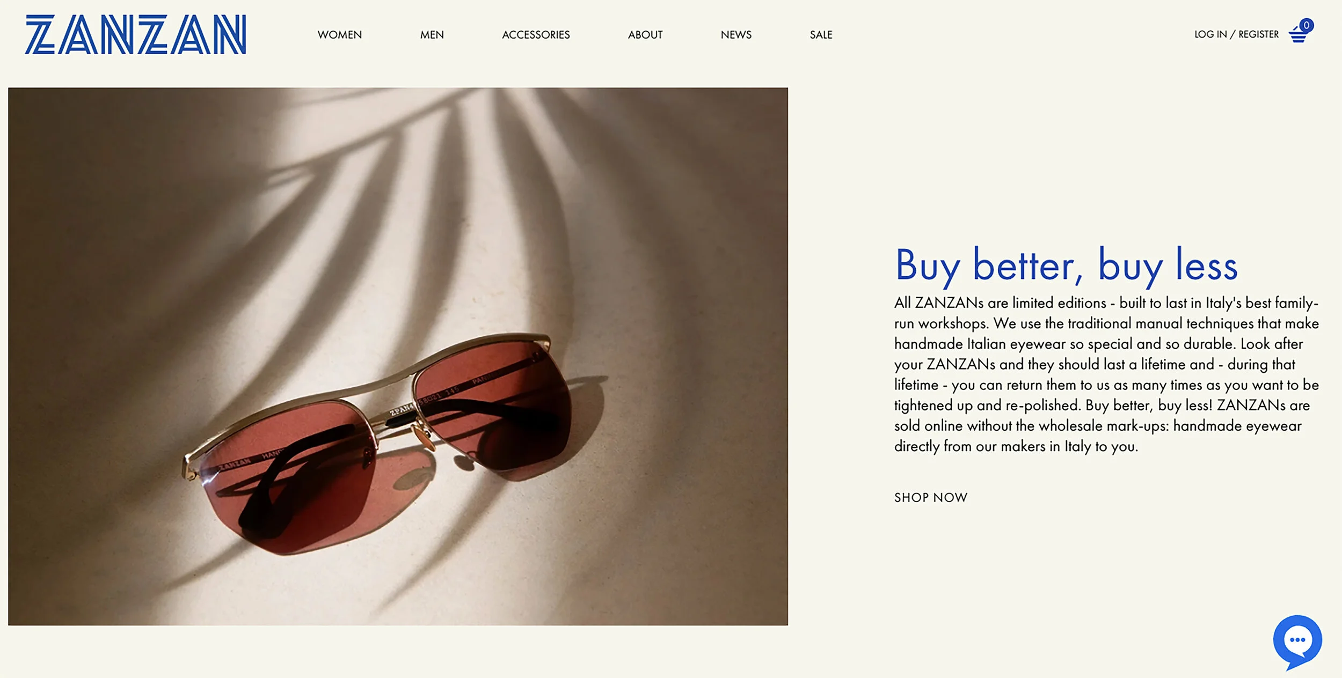Click the LOG IN link
The width and height of the screenshot is (1342, 678).
pyautogui.click(x=1210, y=34)
